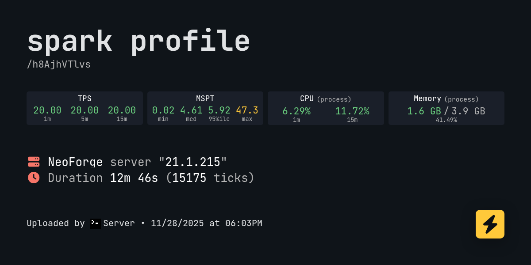Click the /h8AjhVTlvs profile code
Screen dimensions: 531x265
[59, 64]
